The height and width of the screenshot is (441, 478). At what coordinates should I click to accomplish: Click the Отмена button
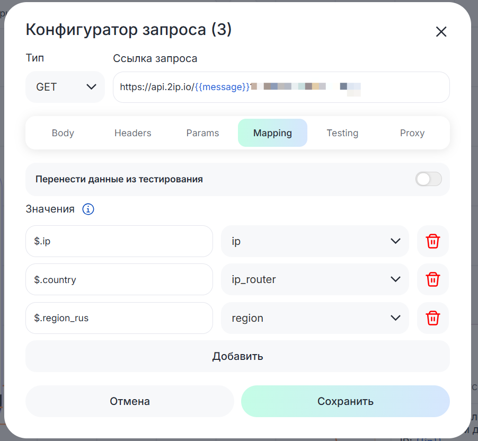(130, 401)
